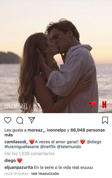Click the Netflix N logo on photo
This screenshot has width=112, height=178.
(x=104, y=105)
